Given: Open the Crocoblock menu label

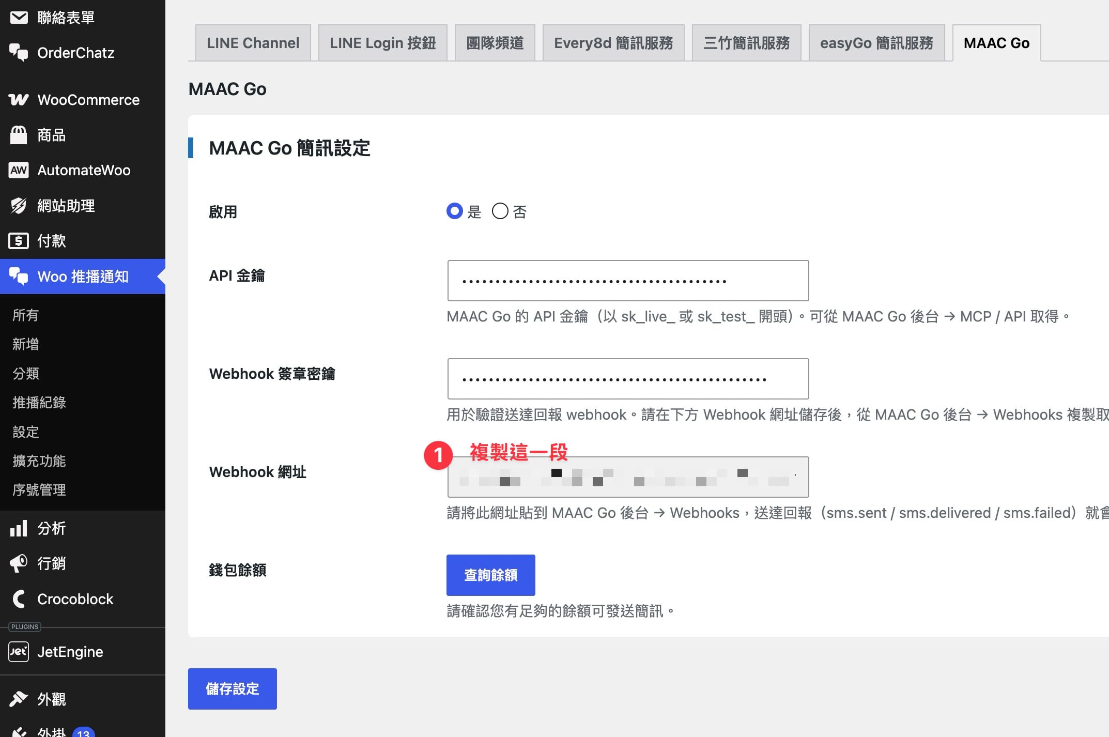Looking at the screenshot, I should point(75,599).
